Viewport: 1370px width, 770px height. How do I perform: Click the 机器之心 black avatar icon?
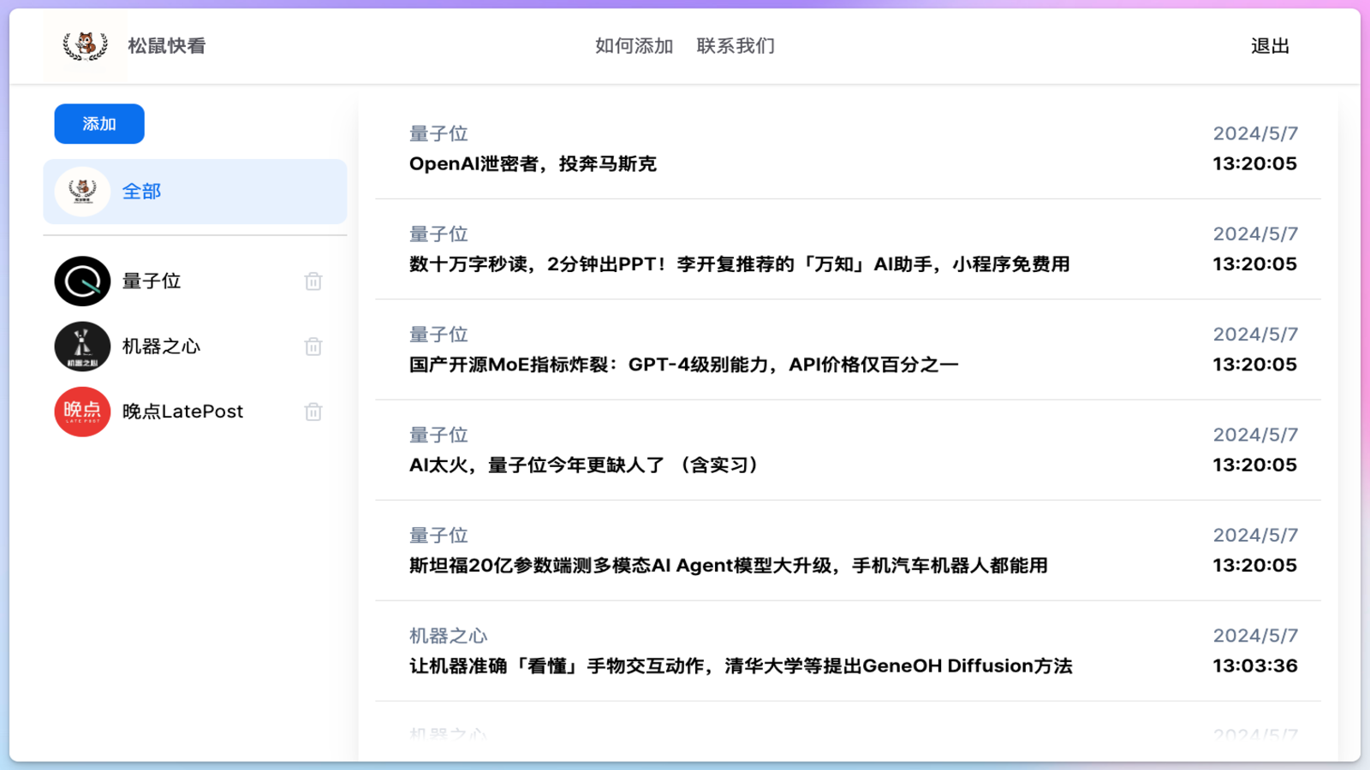coord(82,346)
